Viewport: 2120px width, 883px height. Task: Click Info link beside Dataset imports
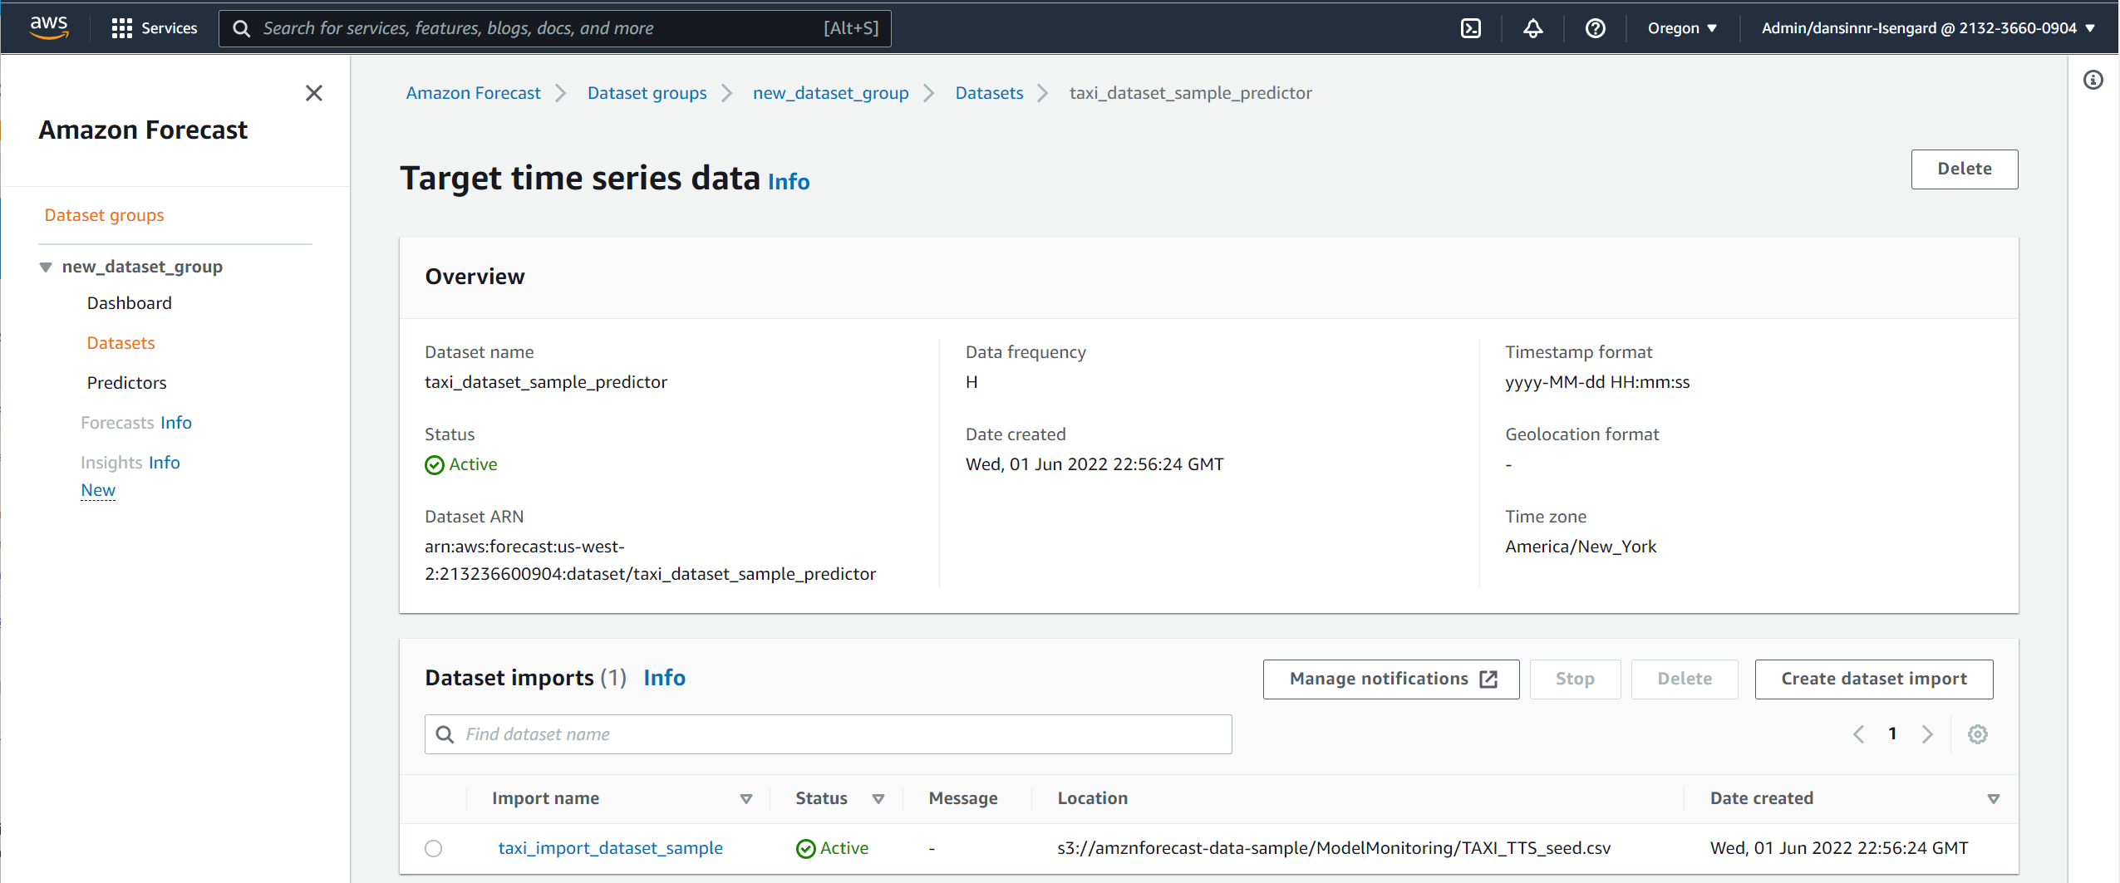tap(664, 679)
